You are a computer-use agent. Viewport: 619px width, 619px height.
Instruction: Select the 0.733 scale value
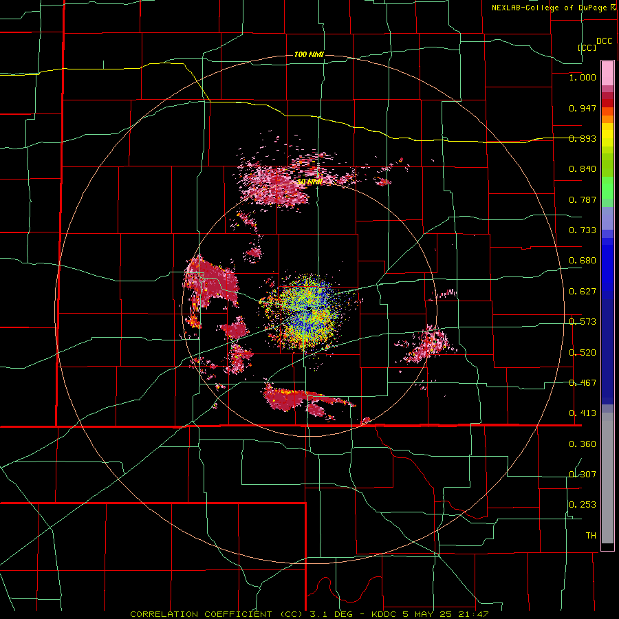pyautogui.click(x=583, y=230)
